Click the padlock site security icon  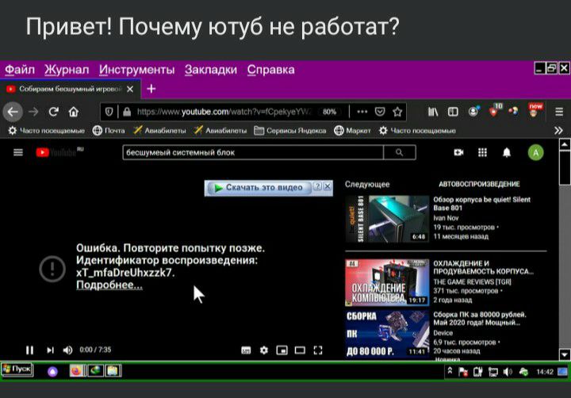click(127, 112)
